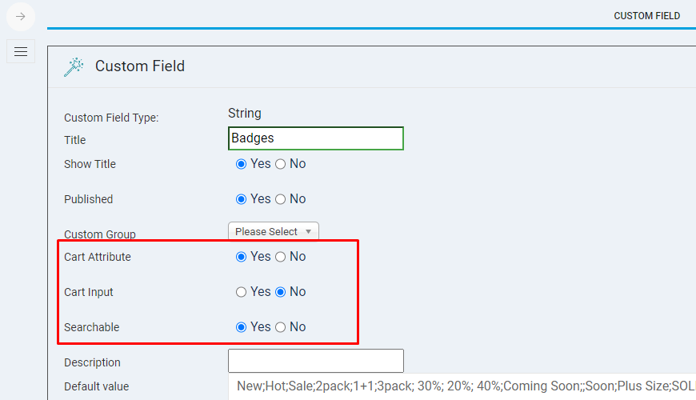Set Searchable to Yes
The image size is (696, 400).
pos(241,327)
